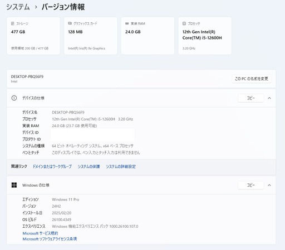This screenshot has height=250, width=285.
Task: Select the プロセッサ value 12th Gen Intel text
Action: tap(92, 119)
